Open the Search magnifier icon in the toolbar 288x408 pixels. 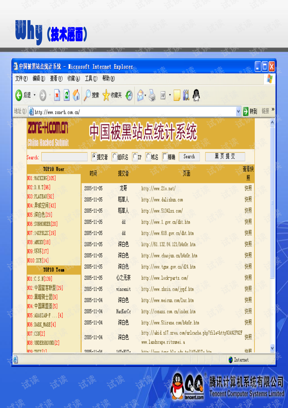coord(87,95)
